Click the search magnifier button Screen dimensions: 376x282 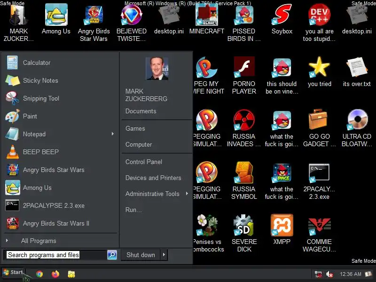[112, 255]
